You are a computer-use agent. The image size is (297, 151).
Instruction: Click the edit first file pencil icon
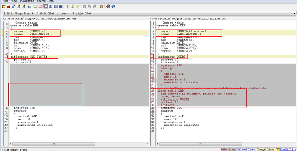coord(18,6)
